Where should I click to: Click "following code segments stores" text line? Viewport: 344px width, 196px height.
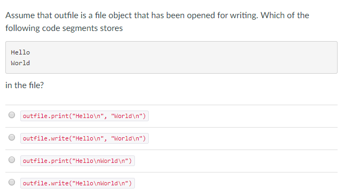[64, 28]
